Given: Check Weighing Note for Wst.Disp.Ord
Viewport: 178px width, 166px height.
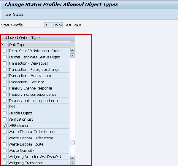Looking at the screenshot, I should coord(5,157).
